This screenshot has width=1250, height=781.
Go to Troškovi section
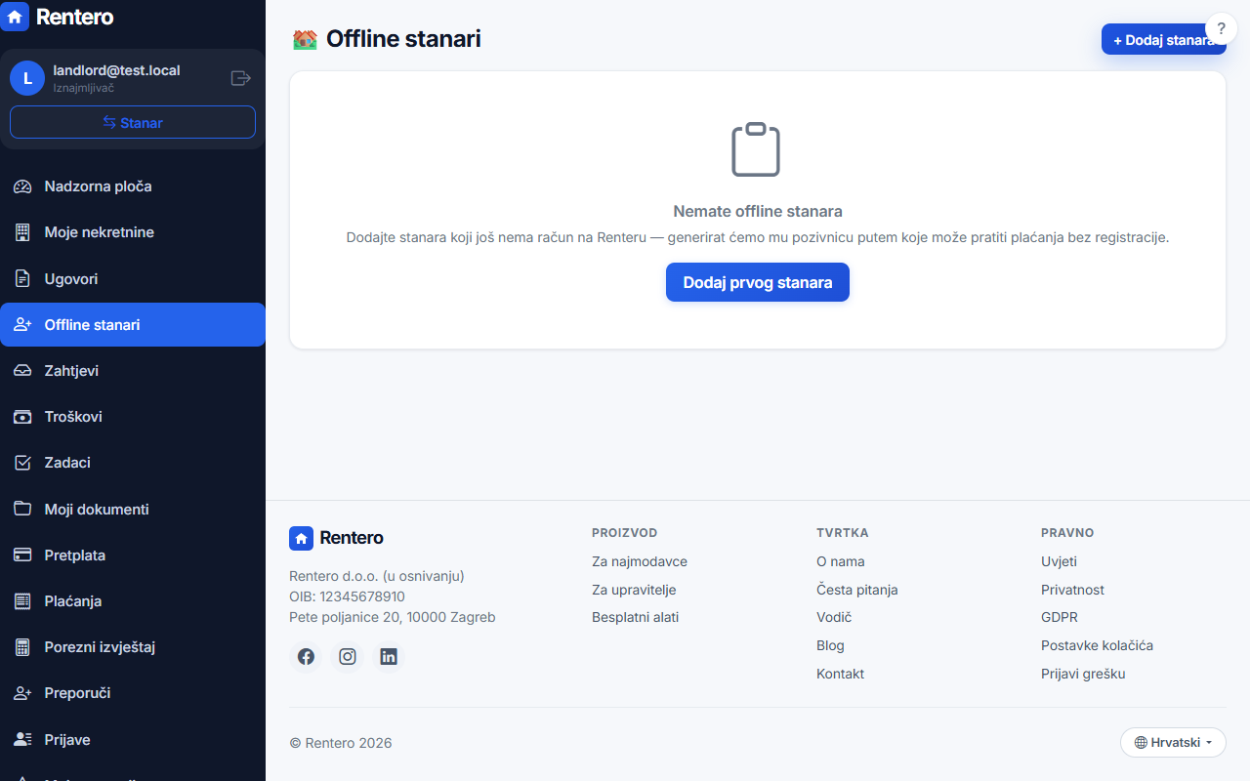(133, 417)
